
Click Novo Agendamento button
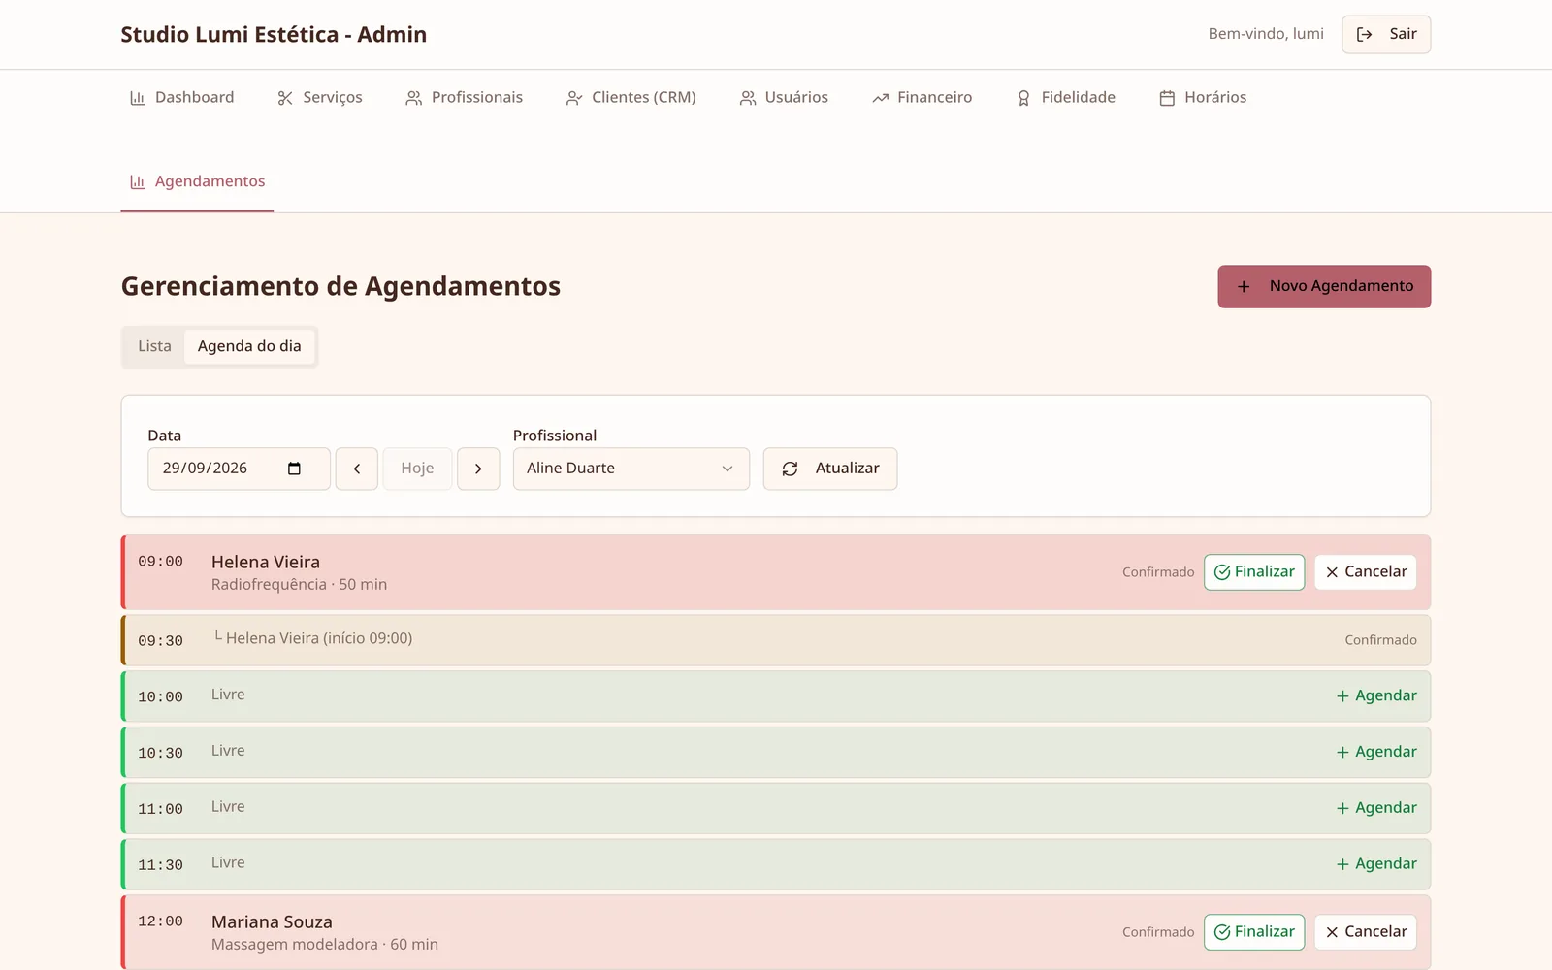coord(1324,286)
